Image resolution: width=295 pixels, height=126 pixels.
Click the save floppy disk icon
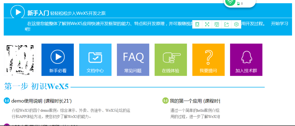click(217, 24)
